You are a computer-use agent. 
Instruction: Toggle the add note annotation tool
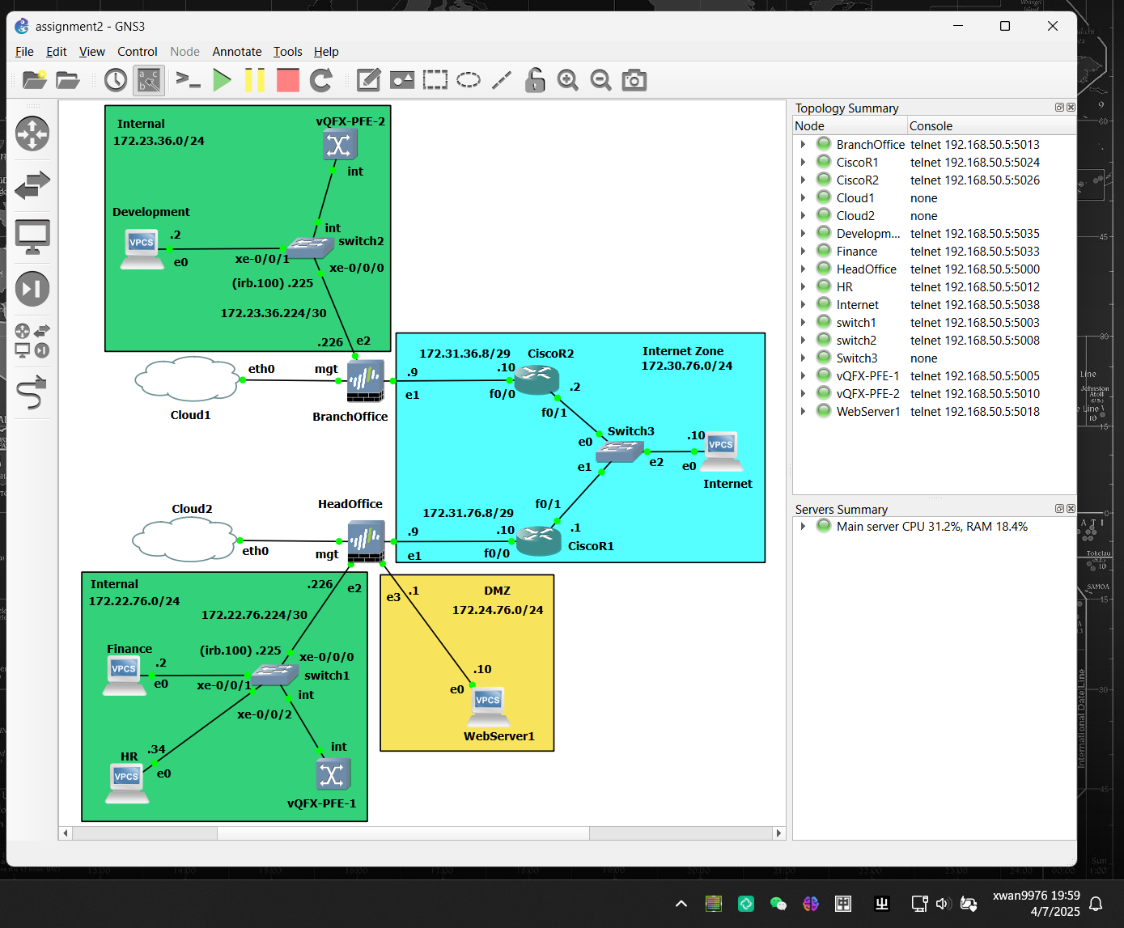[x=369, y=80]
